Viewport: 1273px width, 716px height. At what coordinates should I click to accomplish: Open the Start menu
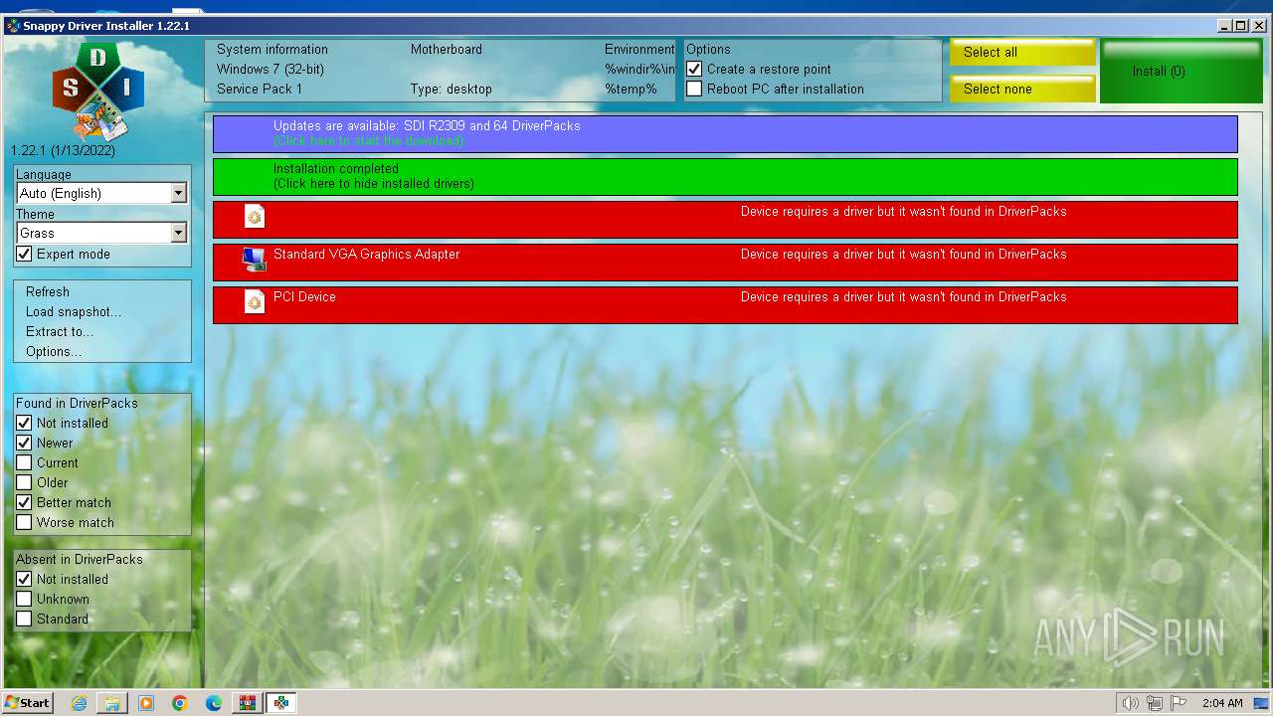(x=27, y=703)
